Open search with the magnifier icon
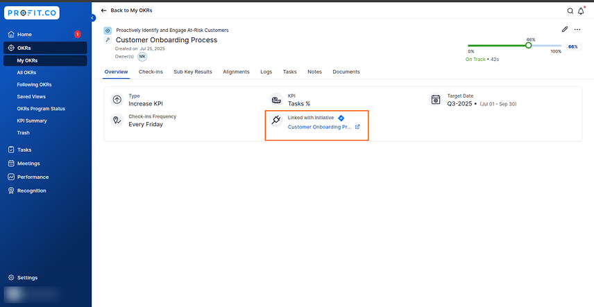Image resolution: width=594 pixels, height=307 pixels. (x=570, y=11)
